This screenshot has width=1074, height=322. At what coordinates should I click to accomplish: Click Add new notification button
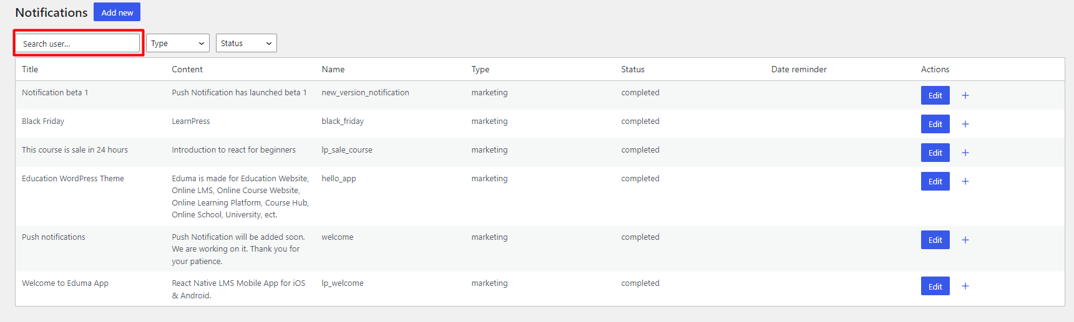coord(117,12)
